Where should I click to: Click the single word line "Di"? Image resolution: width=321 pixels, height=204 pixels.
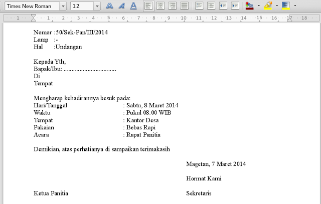37,76
